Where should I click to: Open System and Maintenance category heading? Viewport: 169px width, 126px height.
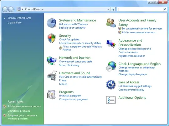(77, 20)
